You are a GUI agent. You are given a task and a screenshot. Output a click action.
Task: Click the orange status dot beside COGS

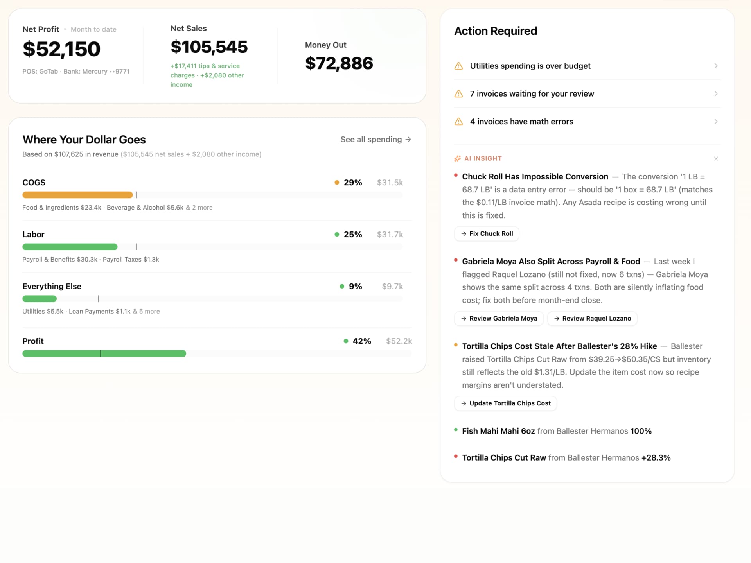tap(337, 182)
